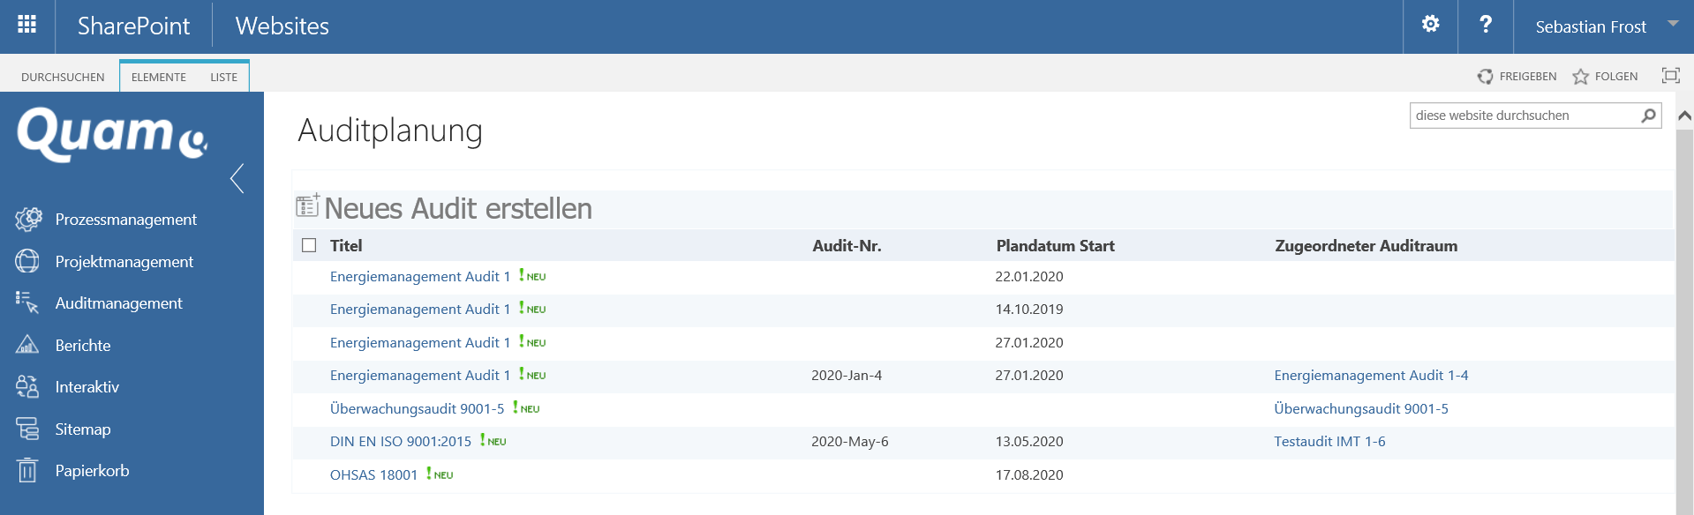Open Energiemanagement Audit 1 dated 22.01.2020
The image size is (1694, 515).
(x=420, y=277)
